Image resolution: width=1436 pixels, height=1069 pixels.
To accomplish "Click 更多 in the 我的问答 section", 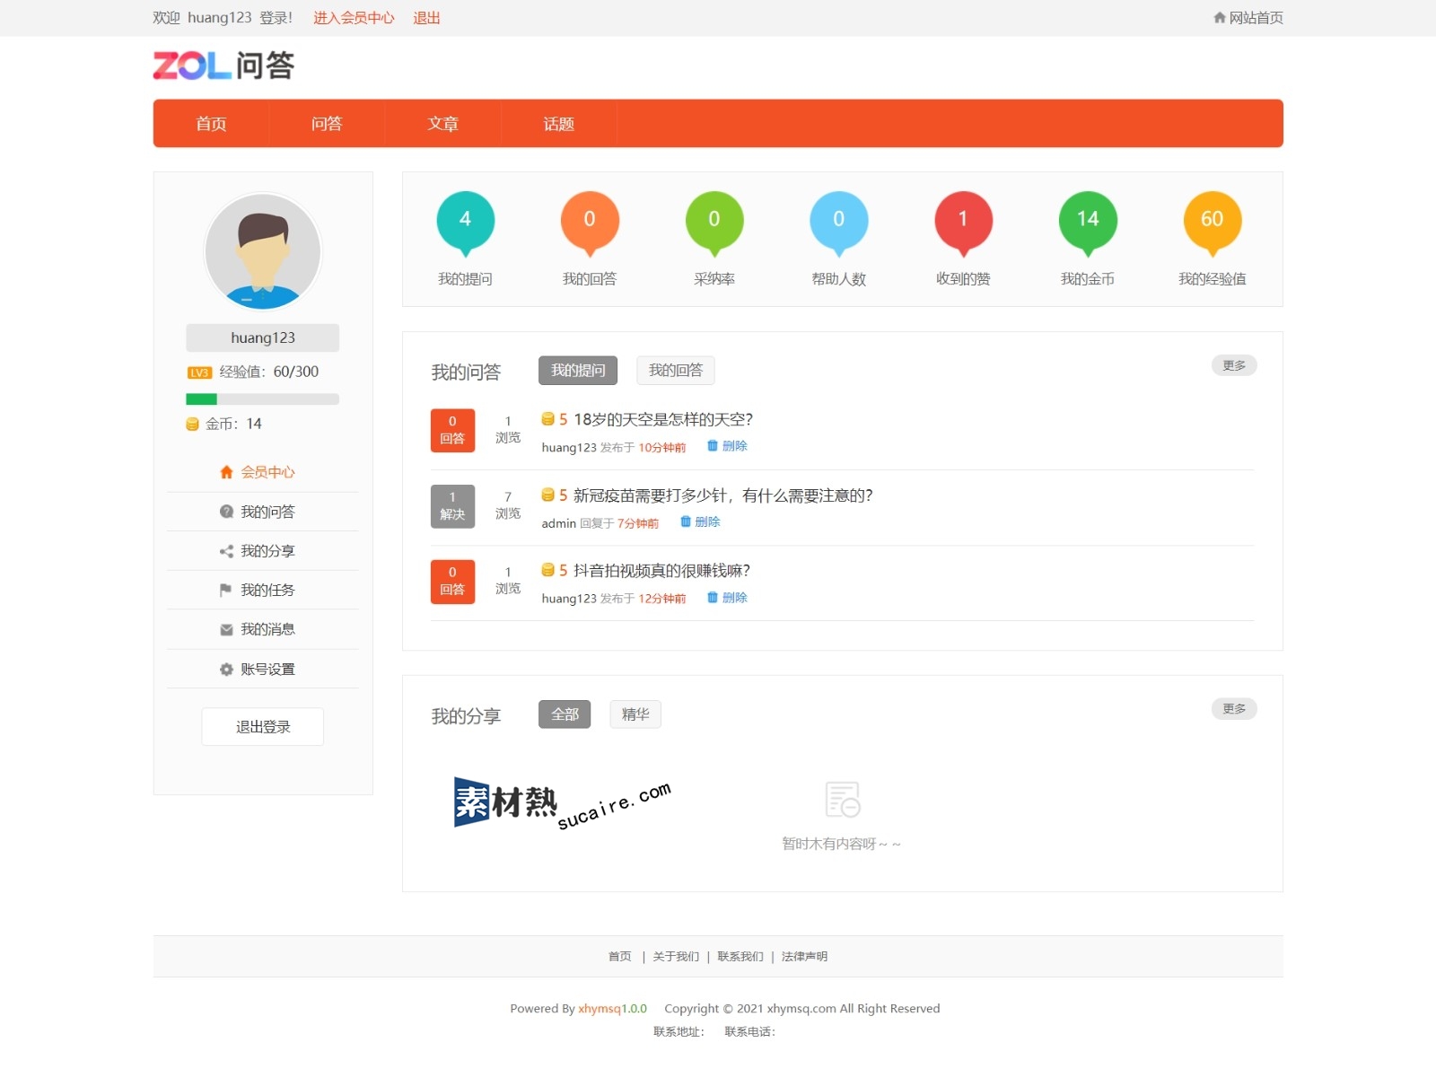I will coord(1233,365).
